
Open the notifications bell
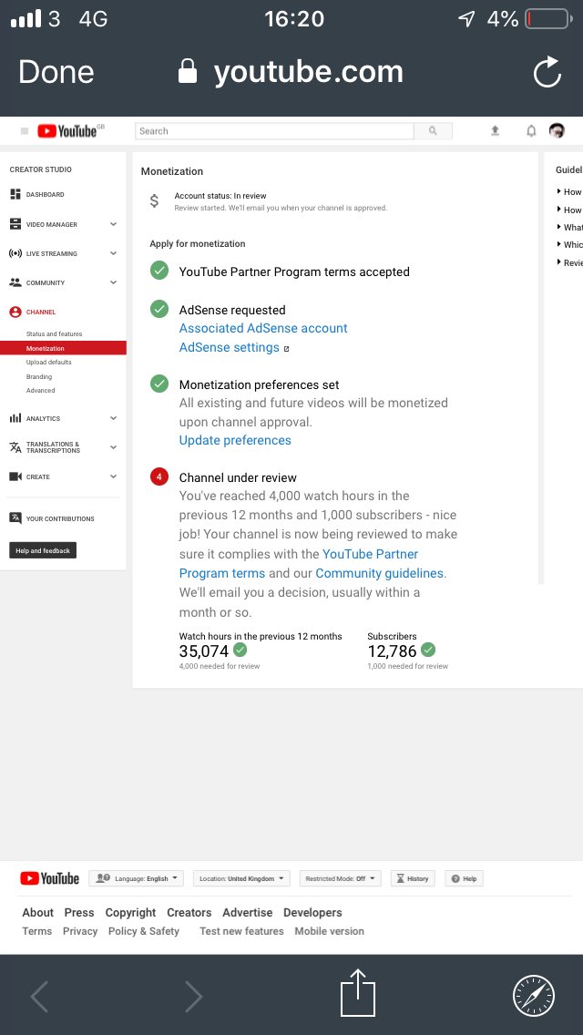pyautogui.click(x=531, y=130)
